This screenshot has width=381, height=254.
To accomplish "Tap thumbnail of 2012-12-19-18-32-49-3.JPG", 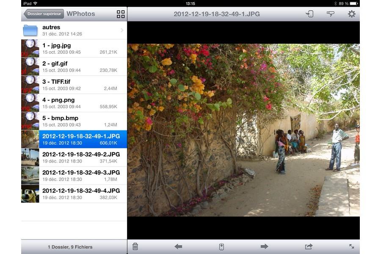I will pos(30,176).
